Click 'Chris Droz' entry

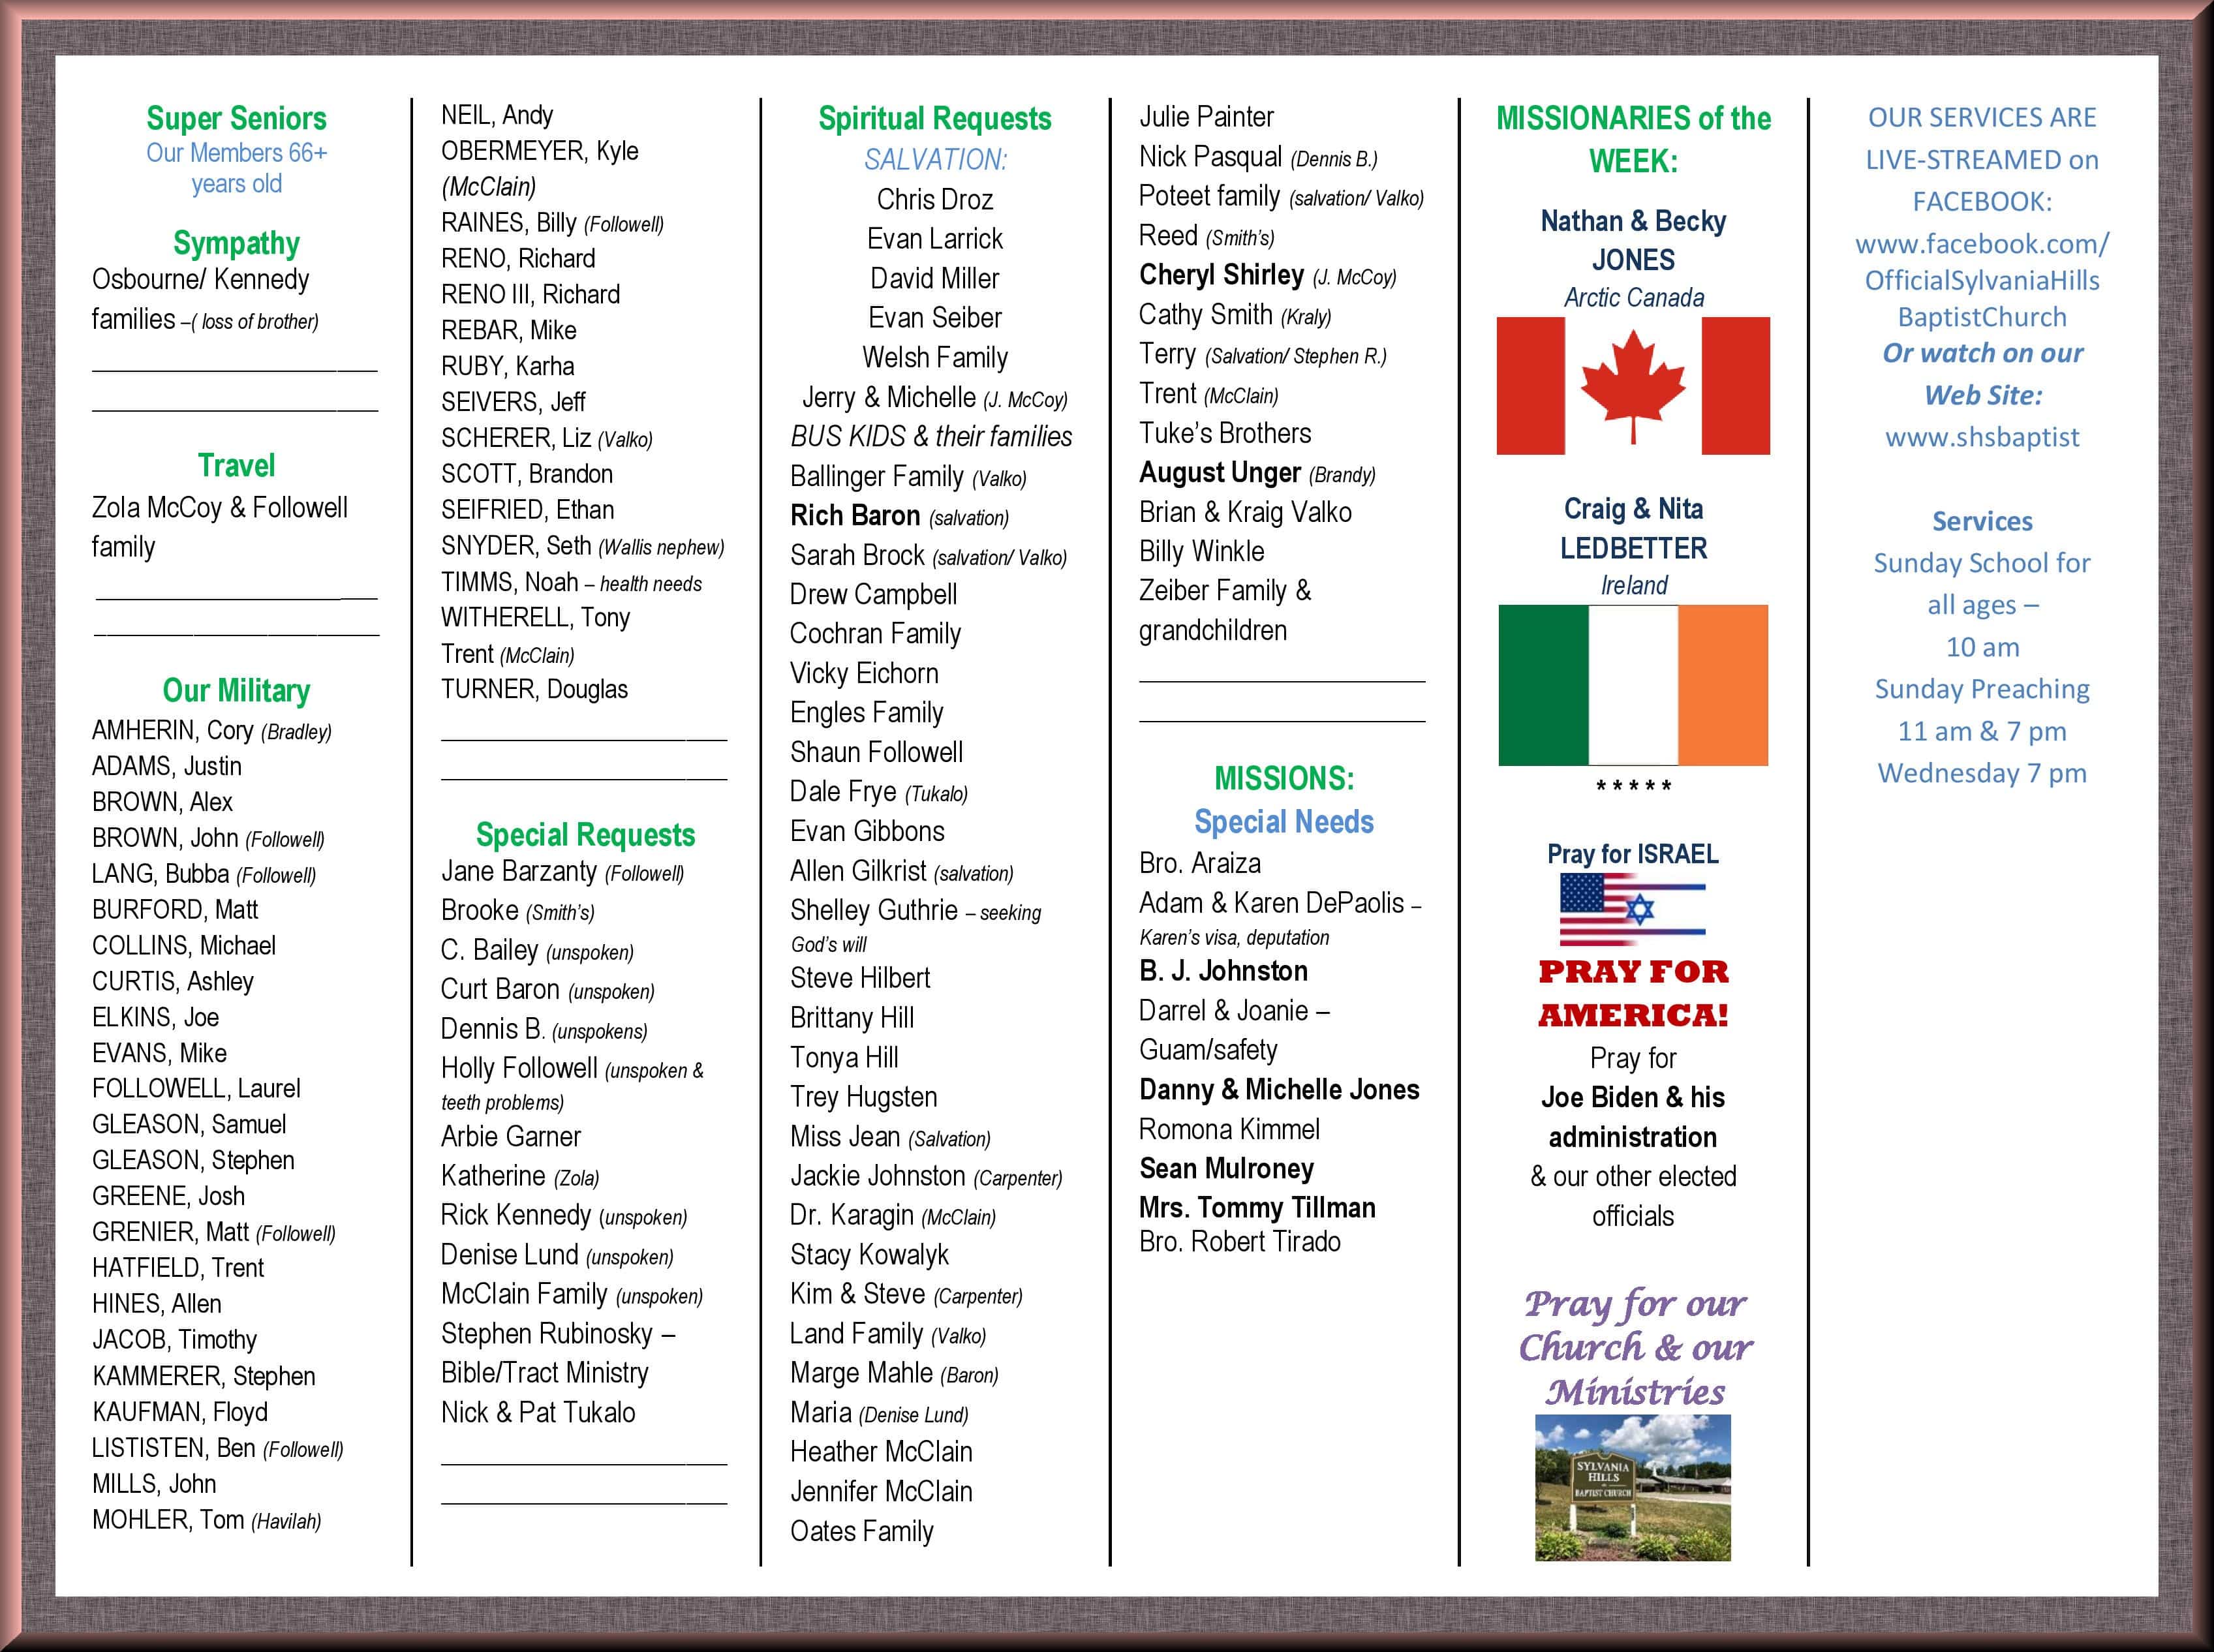935,199
